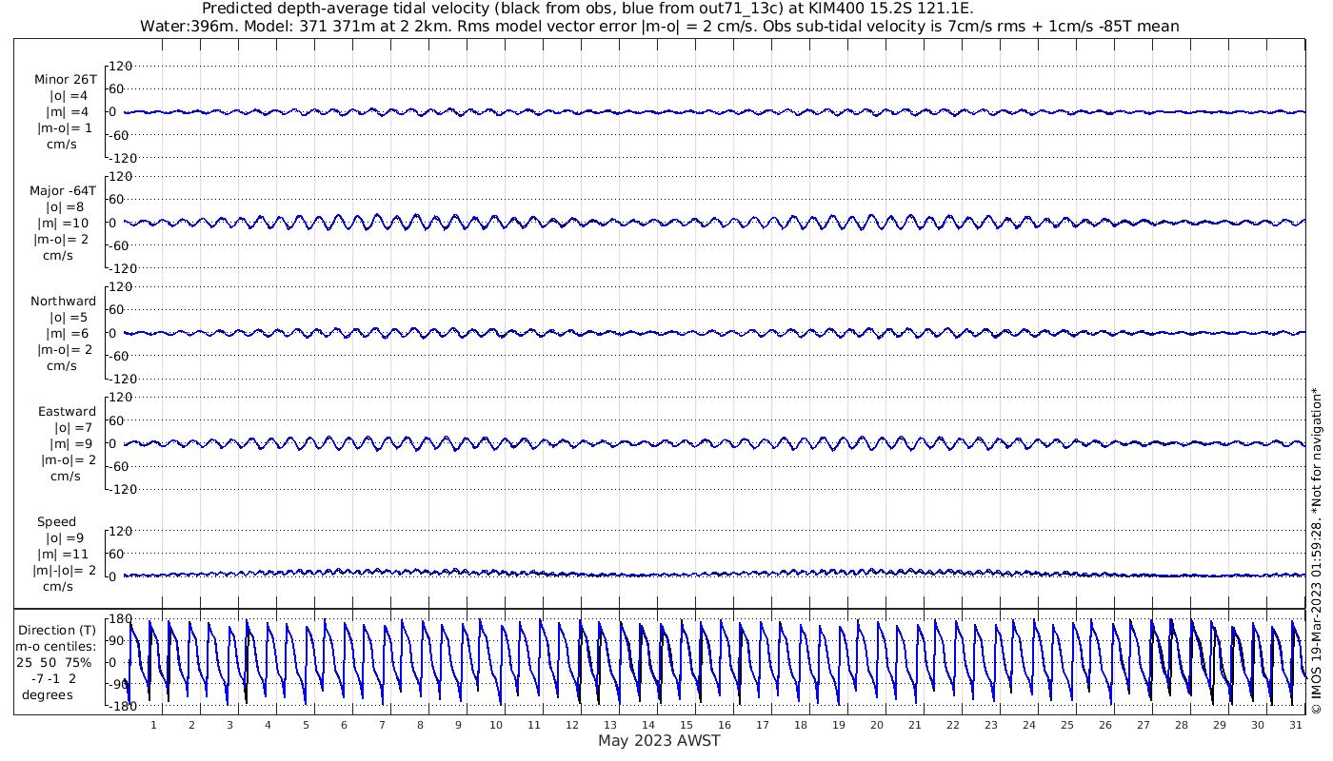The height and width of the screenshot is (761, 1333).
Task: Click the '|o| =8' value in Major panel
Action: [66, 206]
